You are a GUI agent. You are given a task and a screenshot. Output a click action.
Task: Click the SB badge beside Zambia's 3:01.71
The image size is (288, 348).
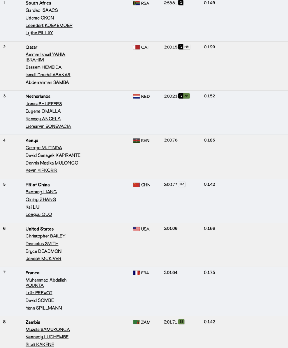tap(181, 322)
